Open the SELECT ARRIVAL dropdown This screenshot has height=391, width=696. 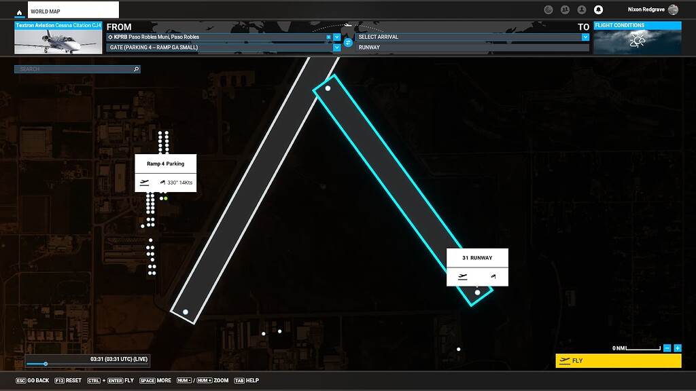coord(585,36)
